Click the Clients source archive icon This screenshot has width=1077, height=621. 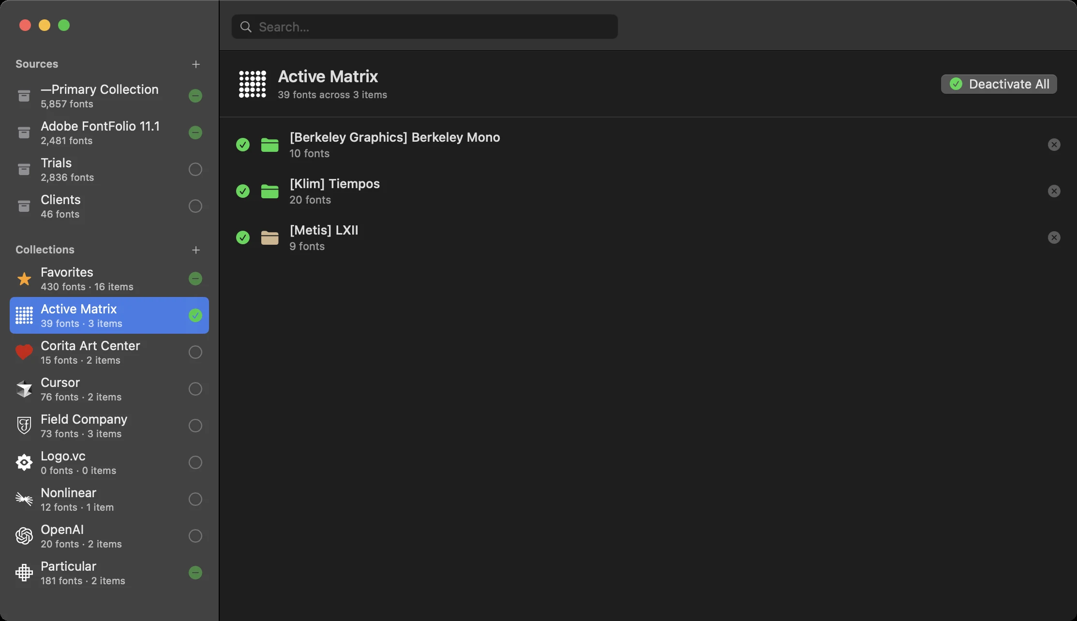tap(24, 206)
